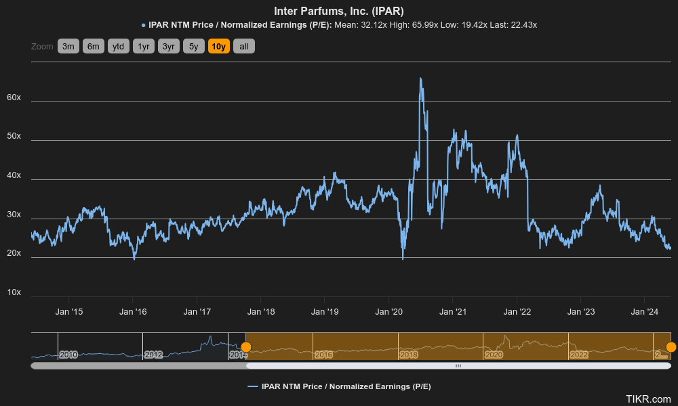Click the highlighted 10y zoom button

(218, 46)
